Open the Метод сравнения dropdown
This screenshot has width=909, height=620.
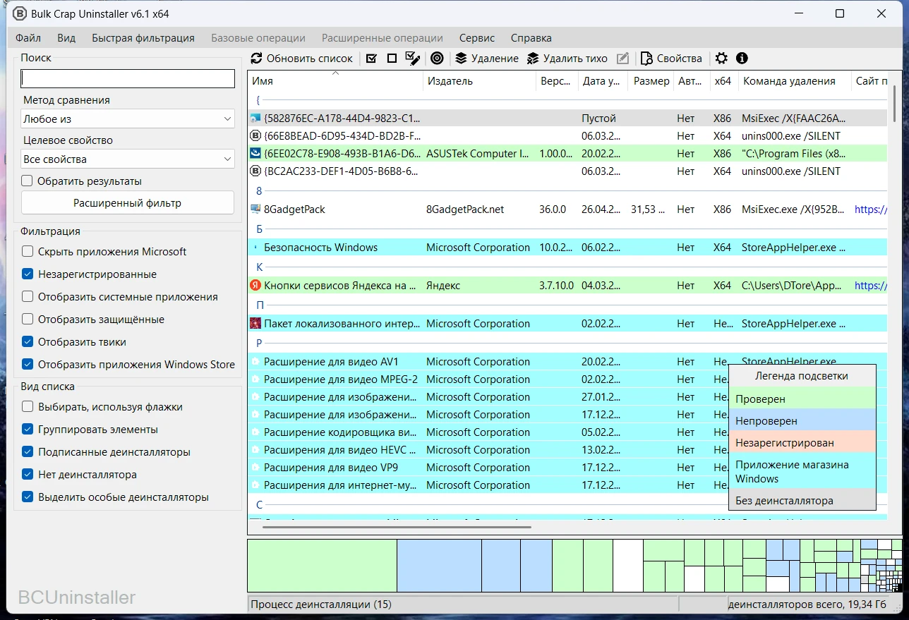point(127,119)
